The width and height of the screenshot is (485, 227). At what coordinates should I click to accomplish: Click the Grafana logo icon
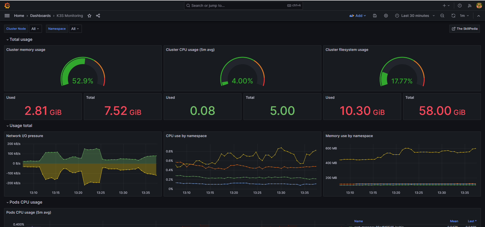point(7,6)
